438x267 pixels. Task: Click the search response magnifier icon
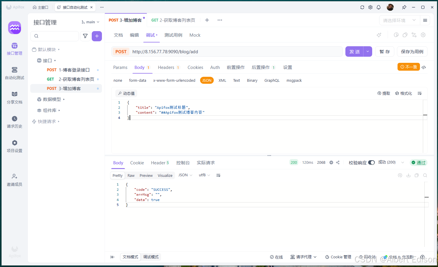(425, 175)
